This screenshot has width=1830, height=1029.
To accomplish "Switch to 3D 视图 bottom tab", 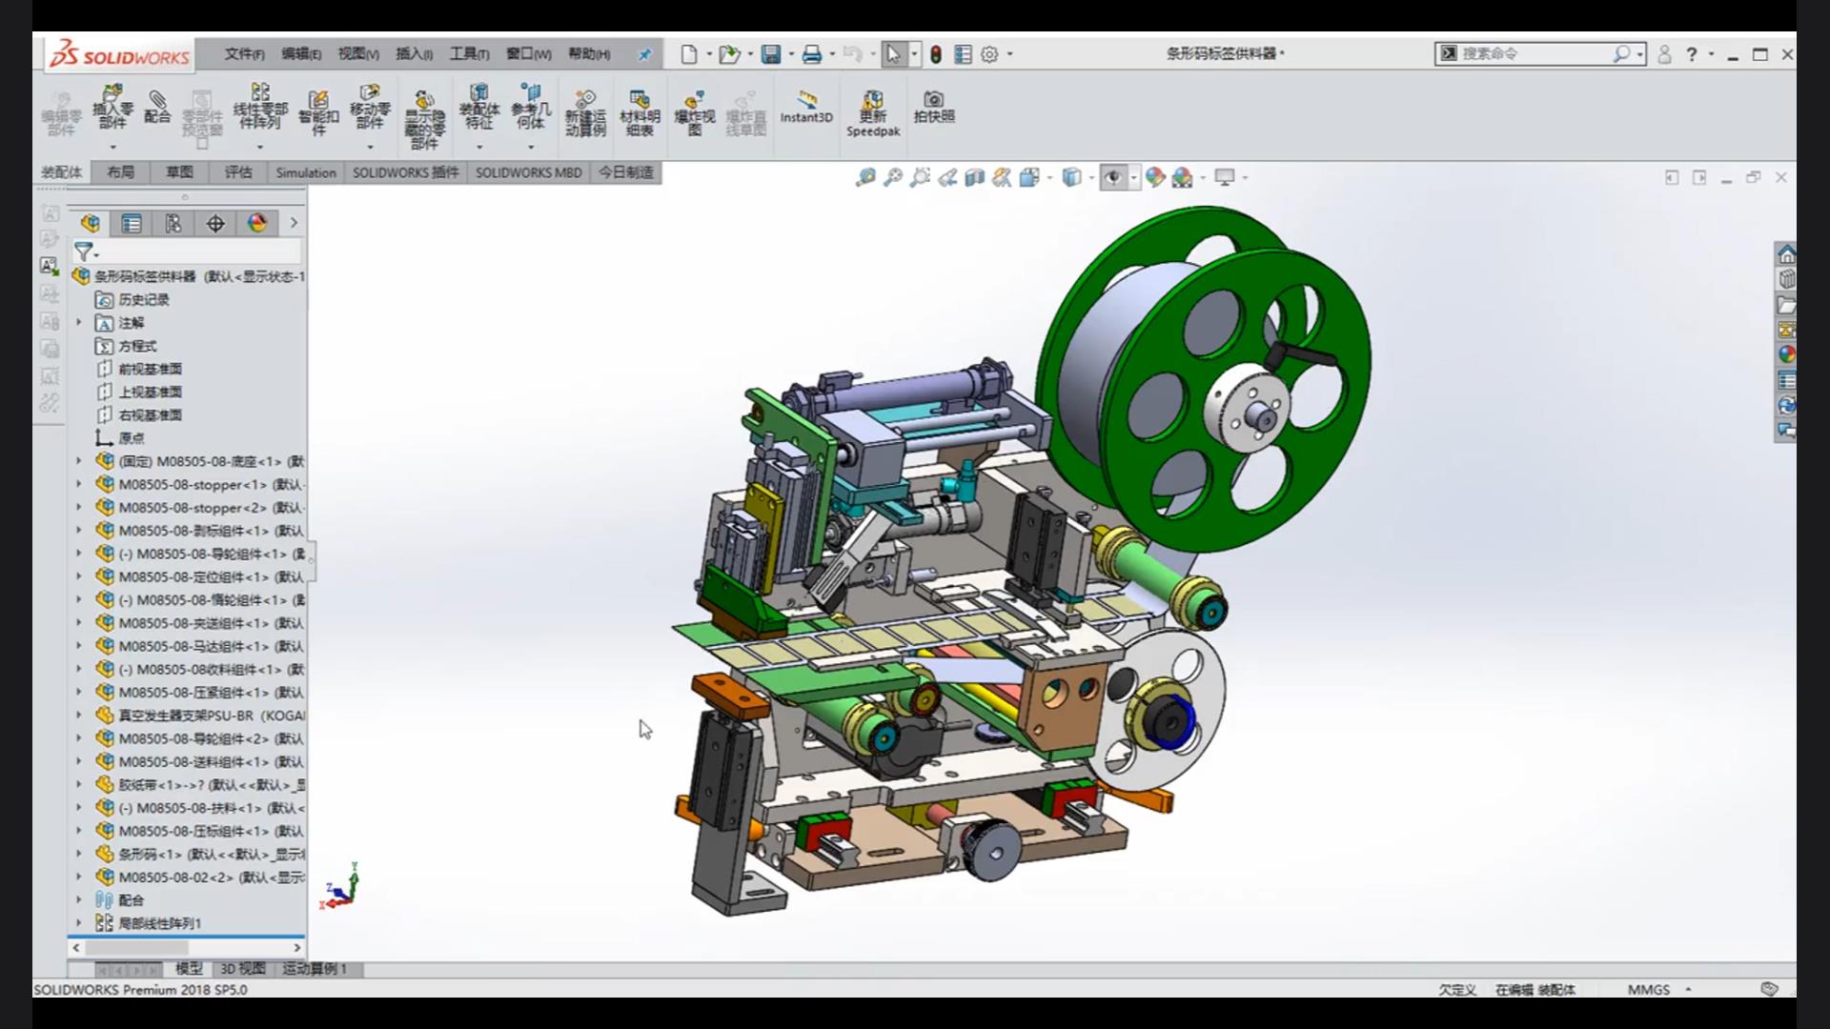I will (x=242, y=969).
